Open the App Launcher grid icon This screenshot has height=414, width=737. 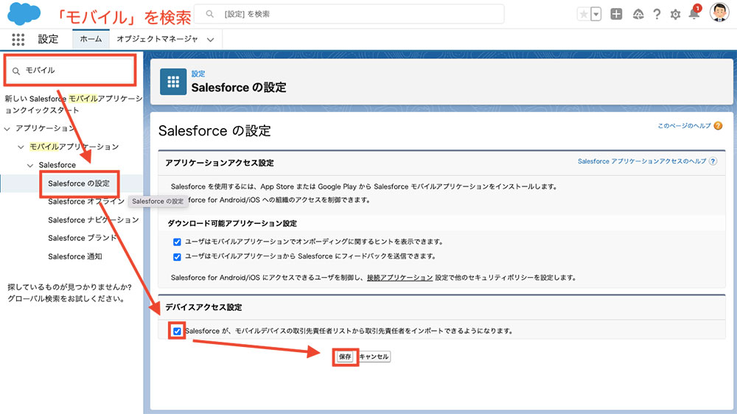click(x=18, y=40)
